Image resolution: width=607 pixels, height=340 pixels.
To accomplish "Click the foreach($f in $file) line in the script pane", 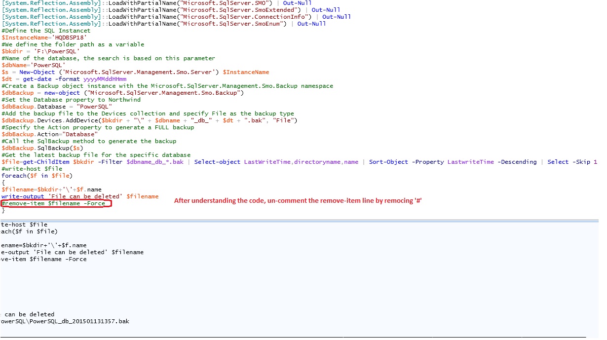I will (38, 175).
